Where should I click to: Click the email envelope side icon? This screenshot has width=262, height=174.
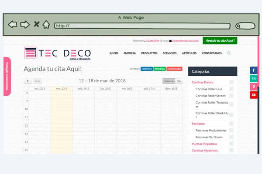point(254,79)
